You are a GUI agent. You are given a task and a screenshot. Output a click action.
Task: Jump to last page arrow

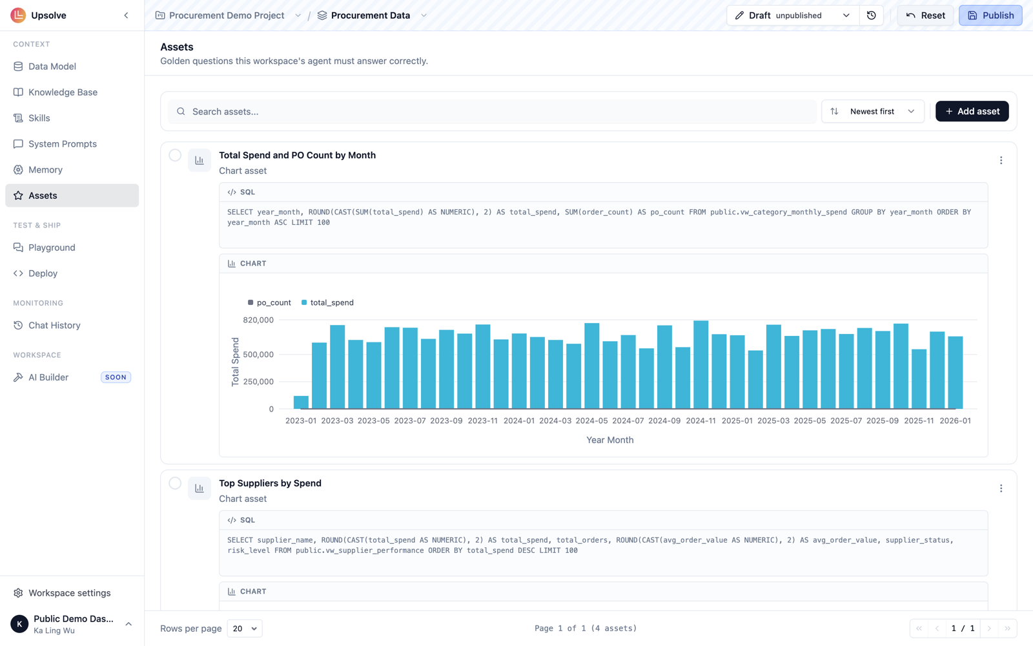click(x=1007, y=629)
